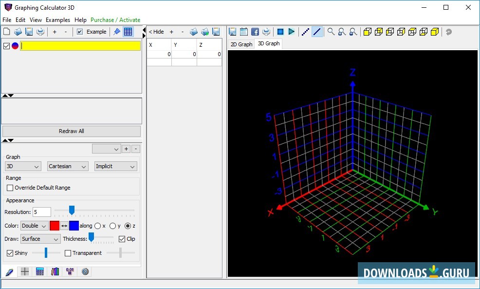Switch to the 2D Graph tab

coord(241,44)
